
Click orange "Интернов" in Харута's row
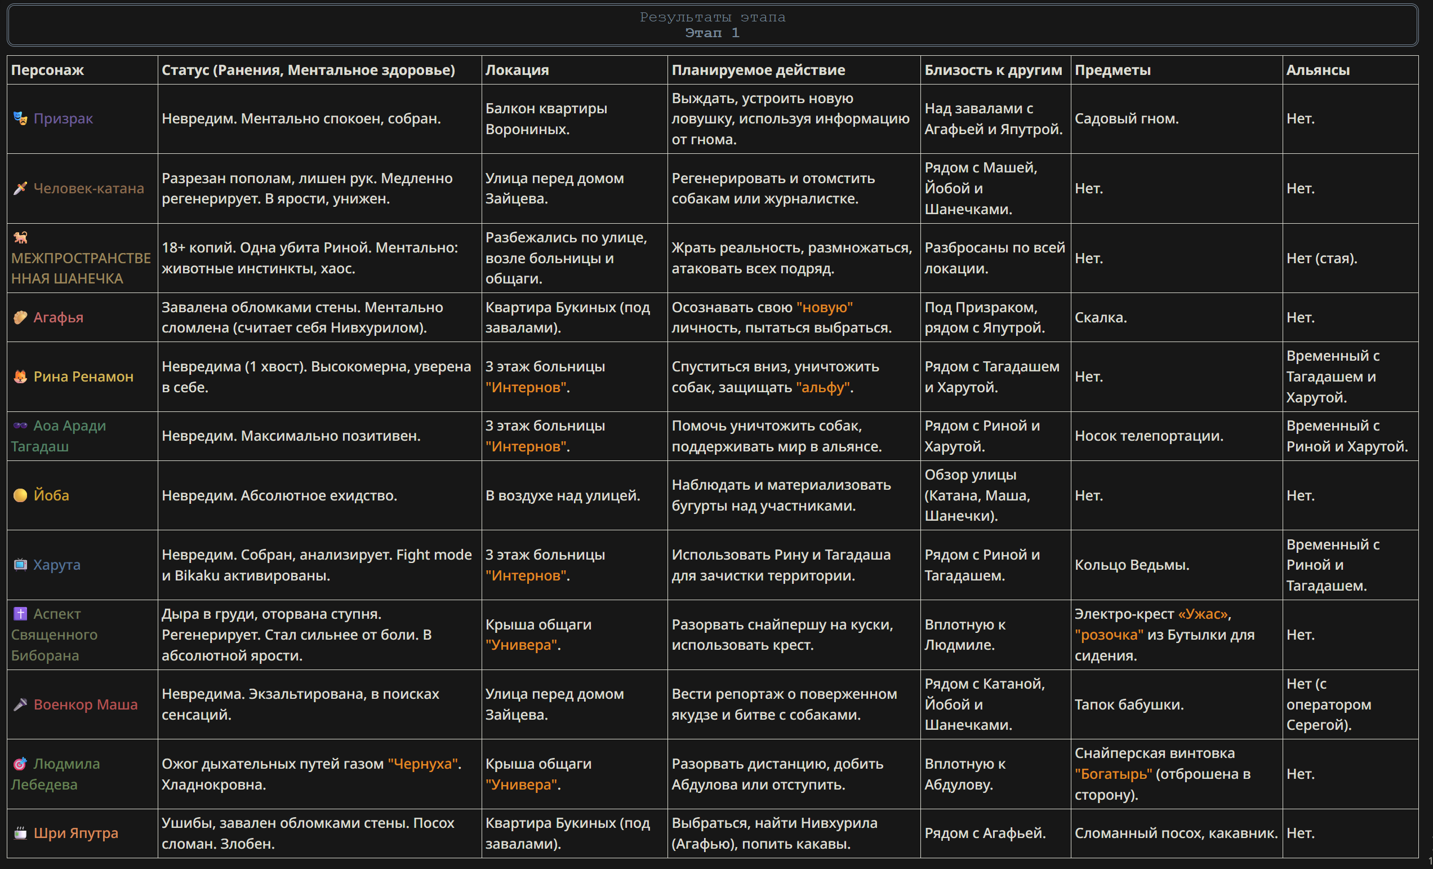pyautogui.click(x=526, y=575)
